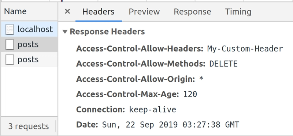Viewport: 293px width, 136px height.
Task: Click the Access-Control-Allow-Methods DELETE value
Action: [223, 64]
